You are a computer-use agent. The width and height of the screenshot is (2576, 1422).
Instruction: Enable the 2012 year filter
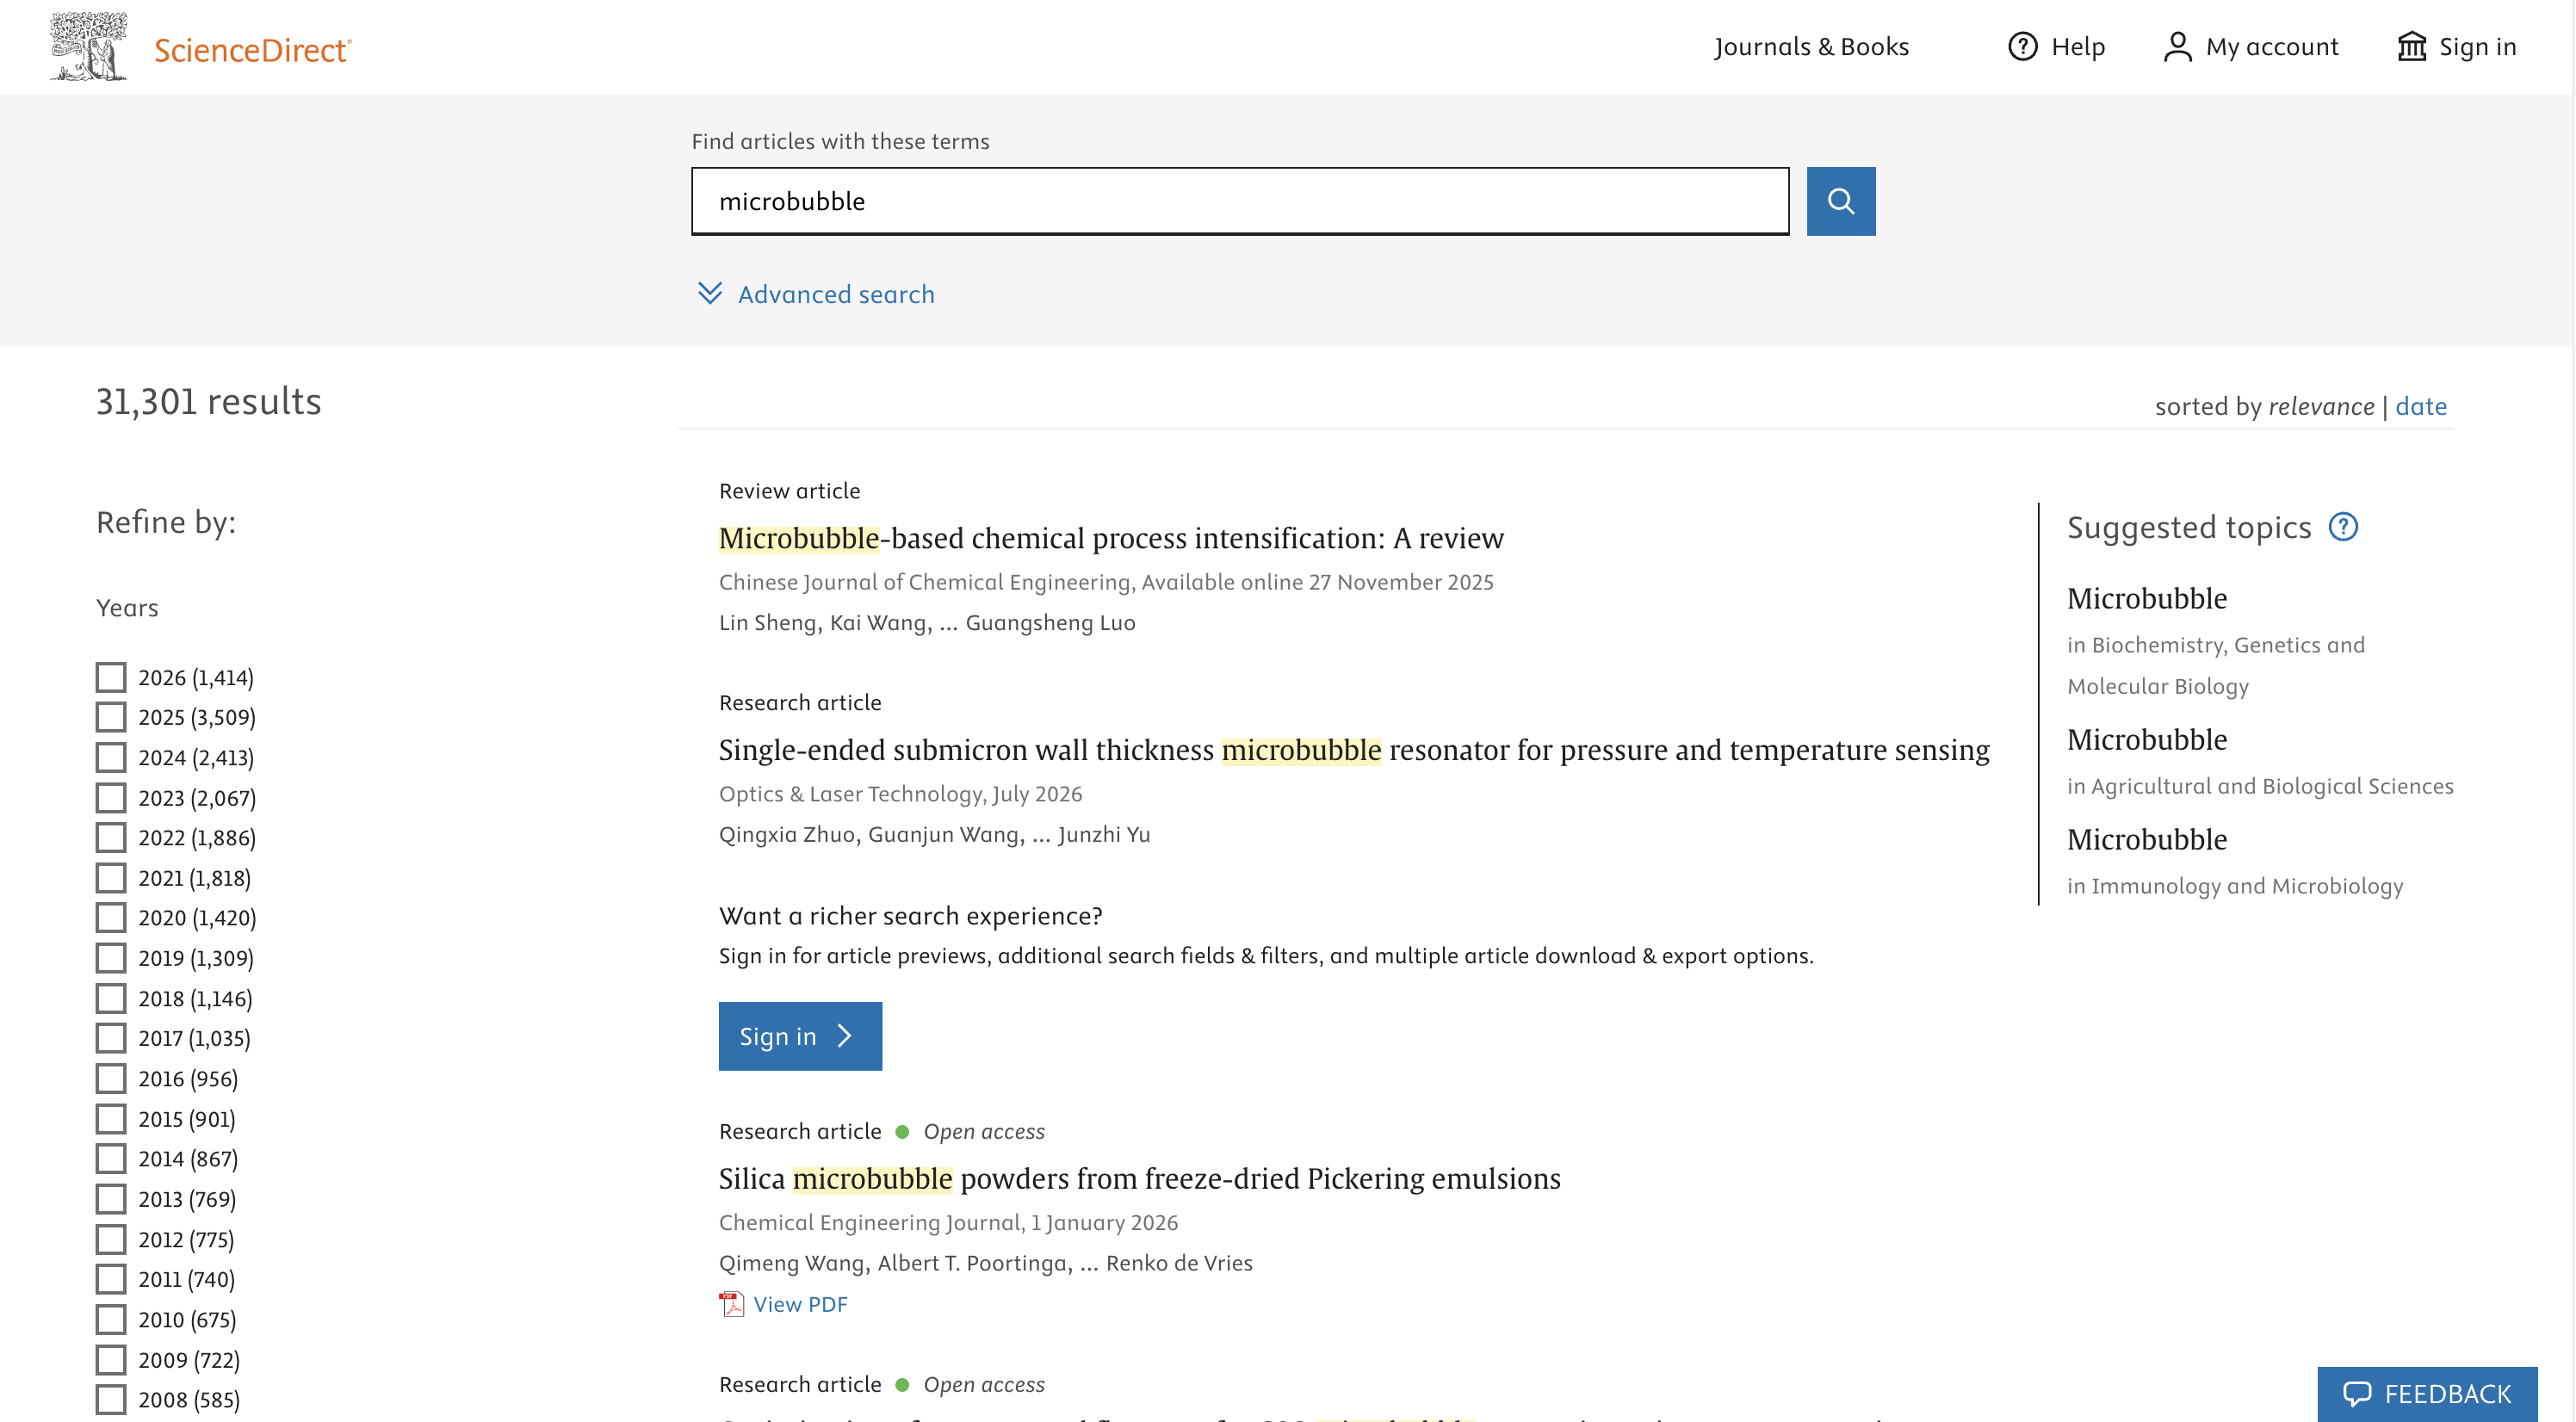tap(111, 1239)
